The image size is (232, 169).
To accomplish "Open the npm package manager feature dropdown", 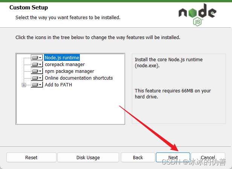I will [x=37, y=71].
